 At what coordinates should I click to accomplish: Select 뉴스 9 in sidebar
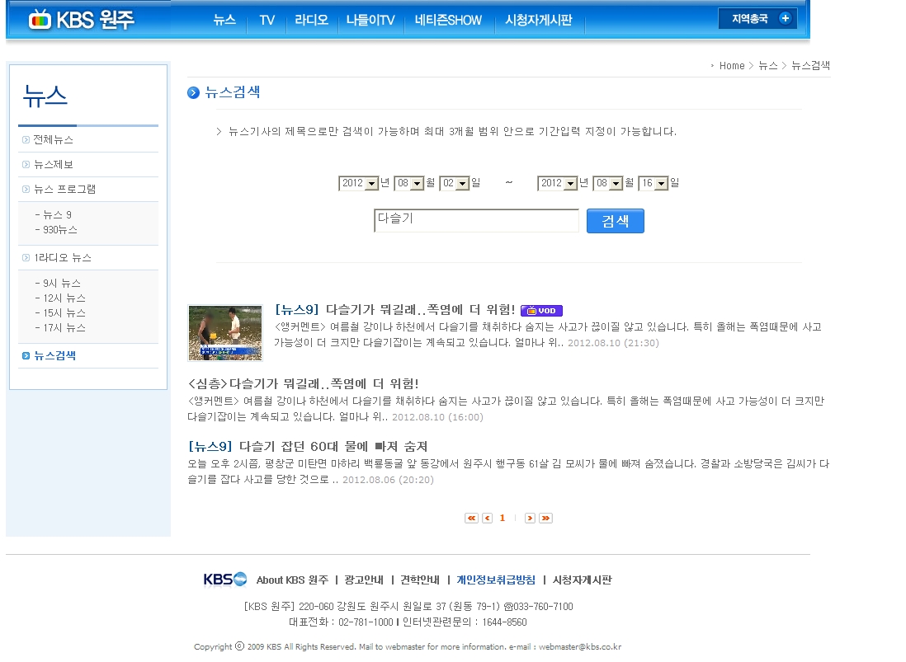(x=57, y=214)
